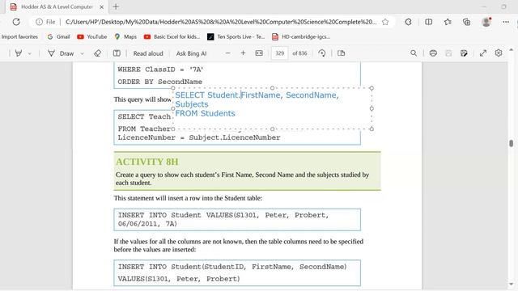Toggle page view layout icon
This screenshot has width=518, height=291.
tap(342, 53)
